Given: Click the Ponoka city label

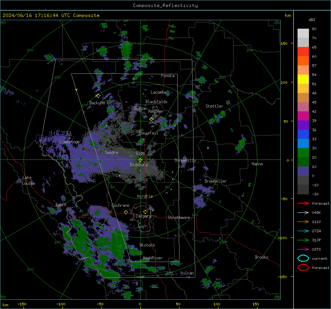Looking at the screenshot, I should tap(168, 76).
